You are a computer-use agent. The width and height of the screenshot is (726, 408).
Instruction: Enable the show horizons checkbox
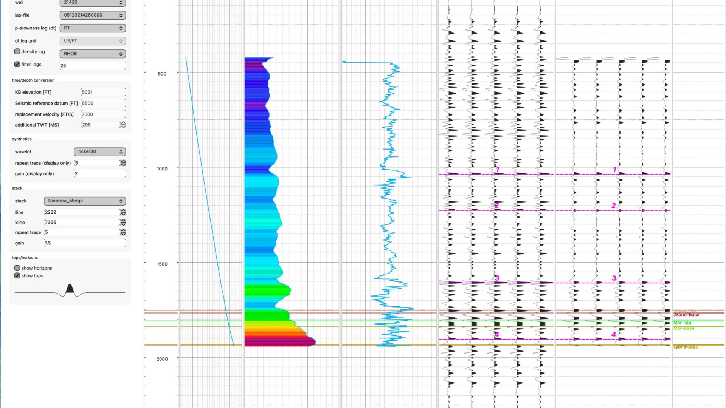tap(17, 268)
